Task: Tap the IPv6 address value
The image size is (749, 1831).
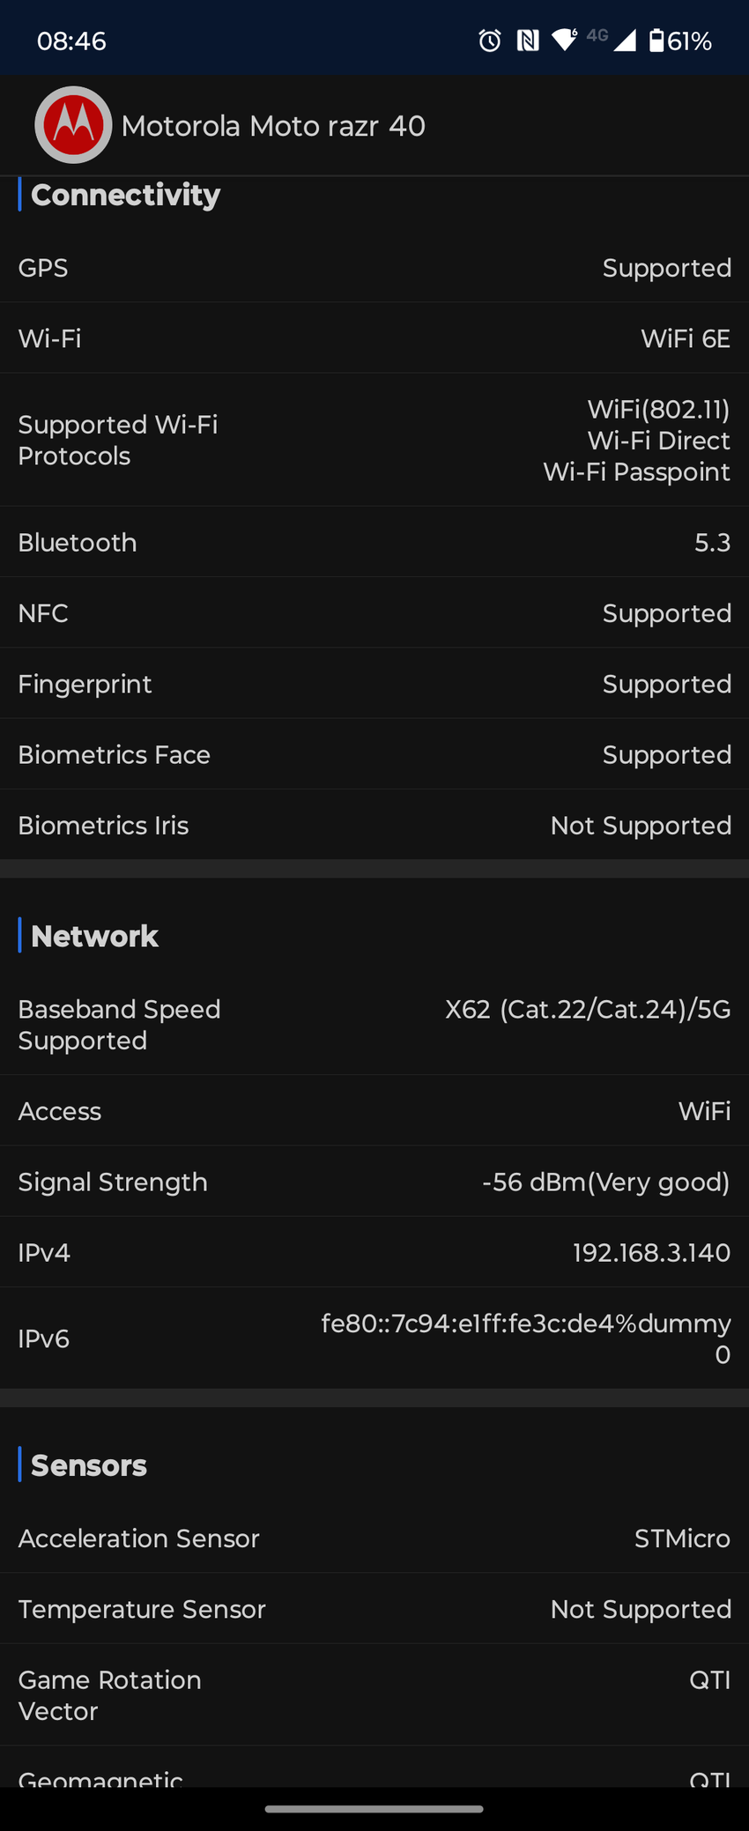Action: click(526, 1338)
